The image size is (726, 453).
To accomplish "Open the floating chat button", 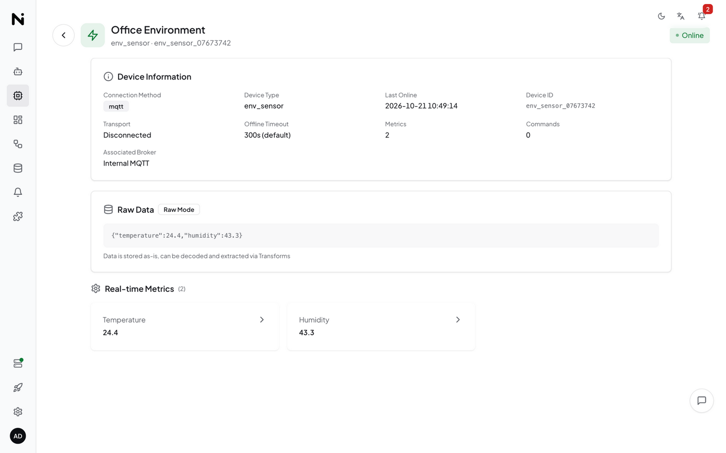I will click(x=702, y=401).
